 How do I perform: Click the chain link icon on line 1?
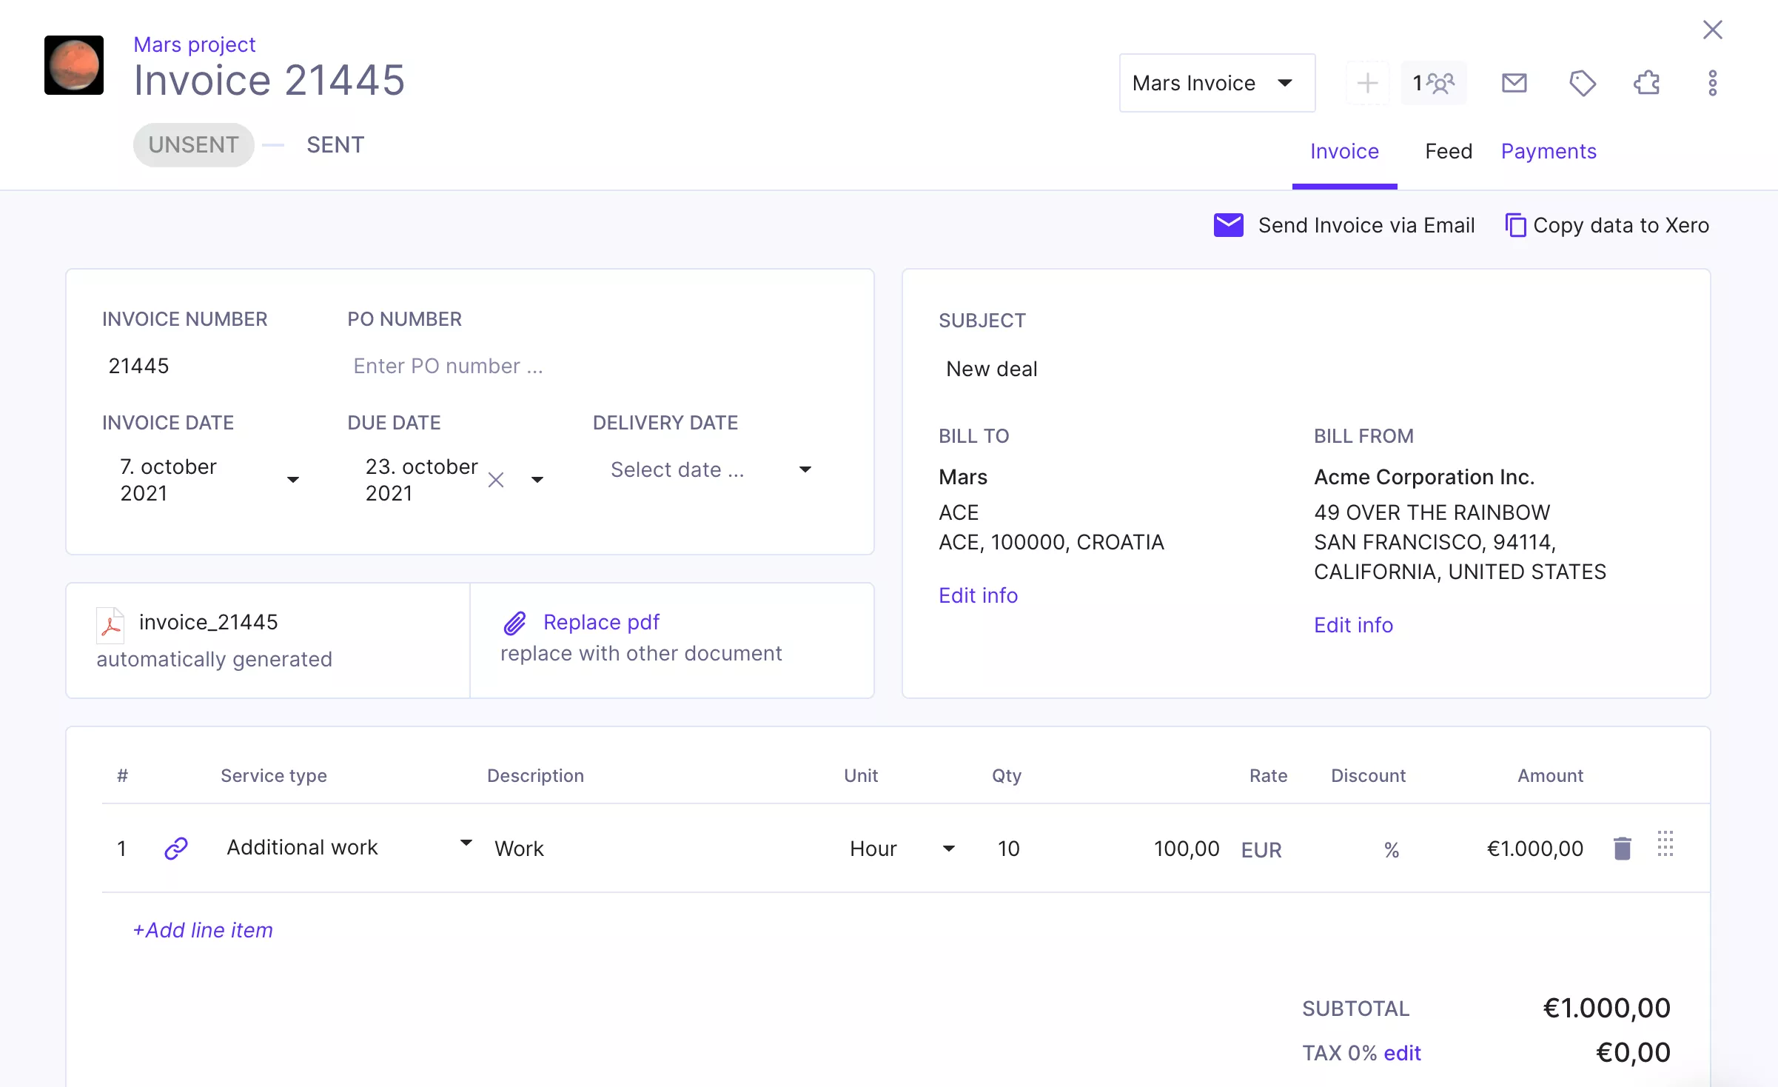point(175,848)
